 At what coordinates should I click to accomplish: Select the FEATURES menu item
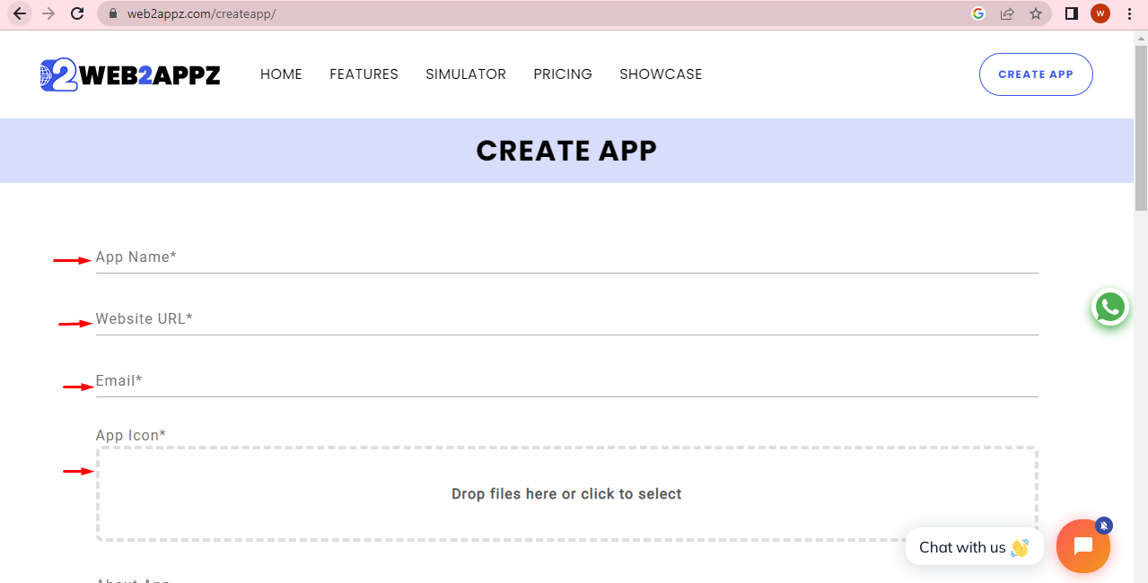coord(364,74)
